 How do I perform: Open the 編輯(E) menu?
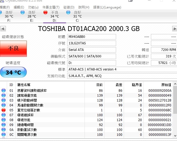[19, 7]
